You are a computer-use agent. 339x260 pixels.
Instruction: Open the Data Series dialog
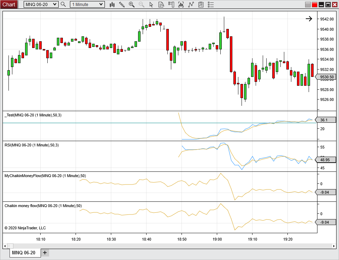pos(181,4)
